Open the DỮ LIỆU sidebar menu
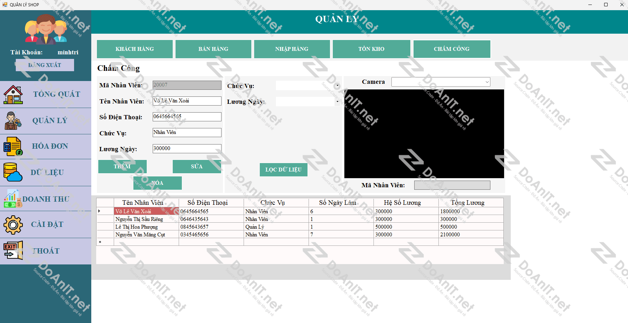628x323 pixels. coord(46,173)
